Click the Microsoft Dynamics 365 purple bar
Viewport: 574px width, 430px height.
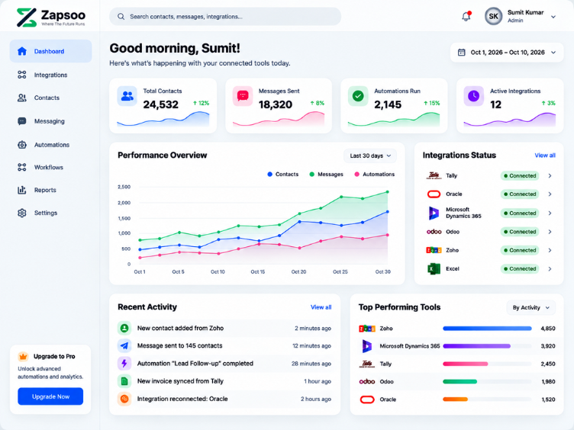[x=476, y=346]
